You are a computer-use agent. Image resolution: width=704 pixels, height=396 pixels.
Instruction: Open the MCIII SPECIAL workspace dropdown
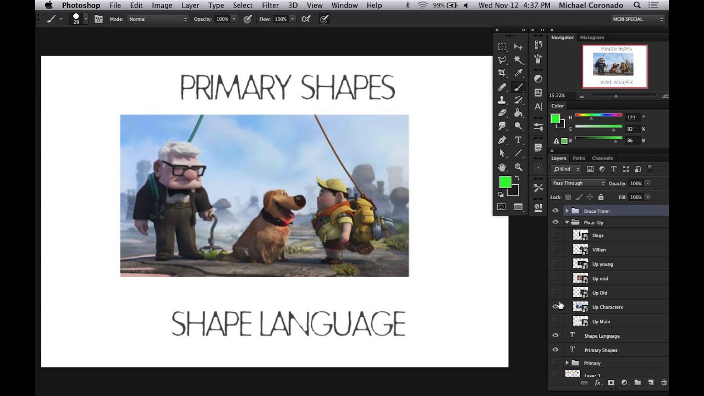tap(637, 19)
